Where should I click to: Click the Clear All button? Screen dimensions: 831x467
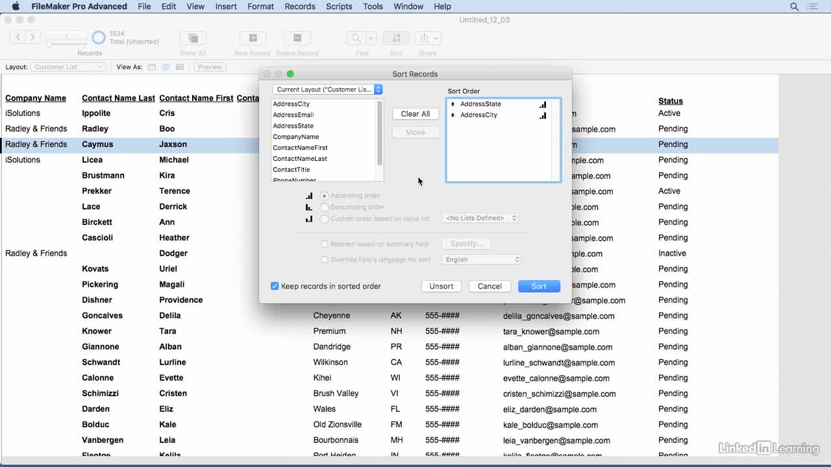(x=415, y=114)
